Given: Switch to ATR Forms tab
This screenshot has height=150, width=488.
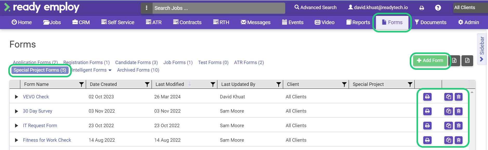Looking at the screenshot, I should click(249, 63).
